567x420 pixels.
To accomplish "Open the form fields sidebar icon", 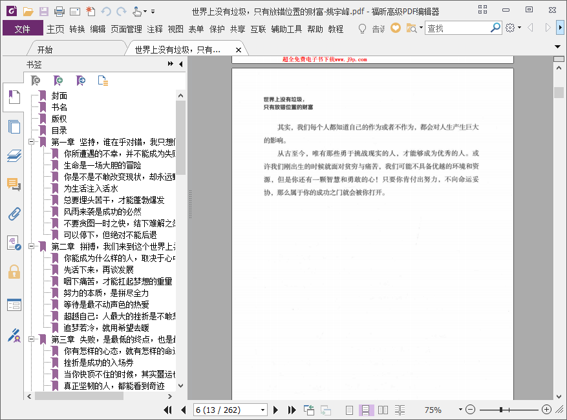I will 14,305.
